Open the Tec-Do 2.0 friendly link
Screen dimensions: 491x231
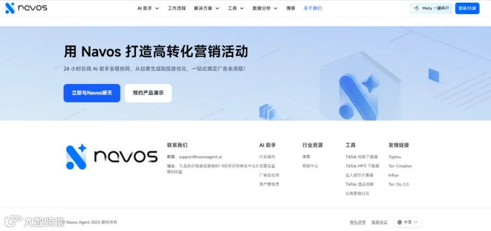click(x=398, y=184)
